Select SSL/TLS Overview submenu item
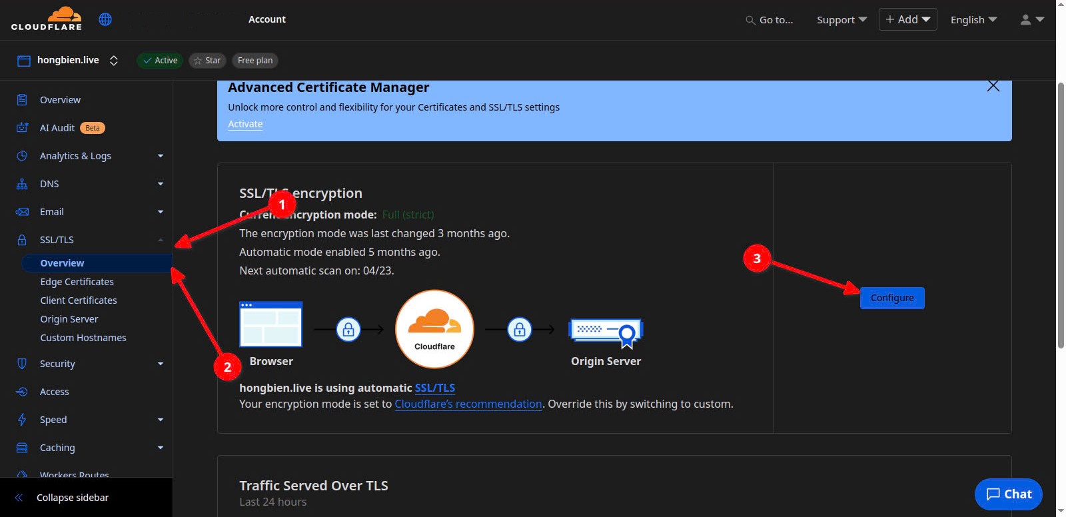Screen dimensions: 1066x517 coord(97,263)
